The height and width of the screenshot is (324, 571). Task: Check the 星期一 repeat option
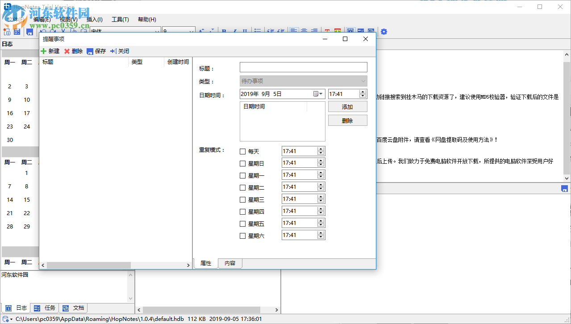pos(242,175)
